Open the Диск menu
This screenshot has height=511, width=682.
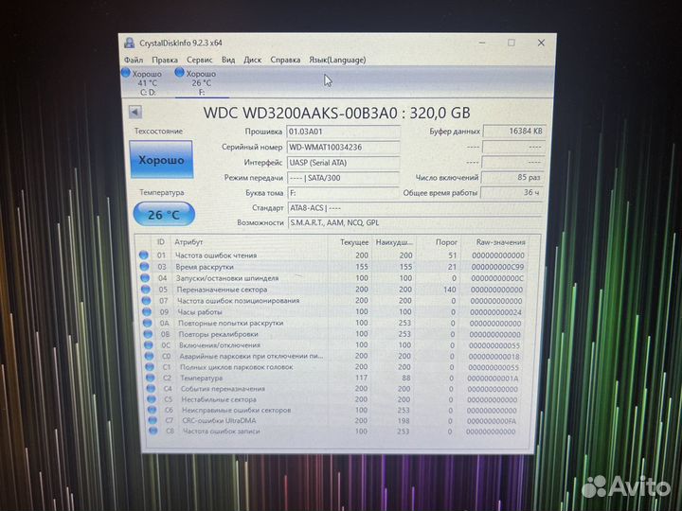click(252, 60)
